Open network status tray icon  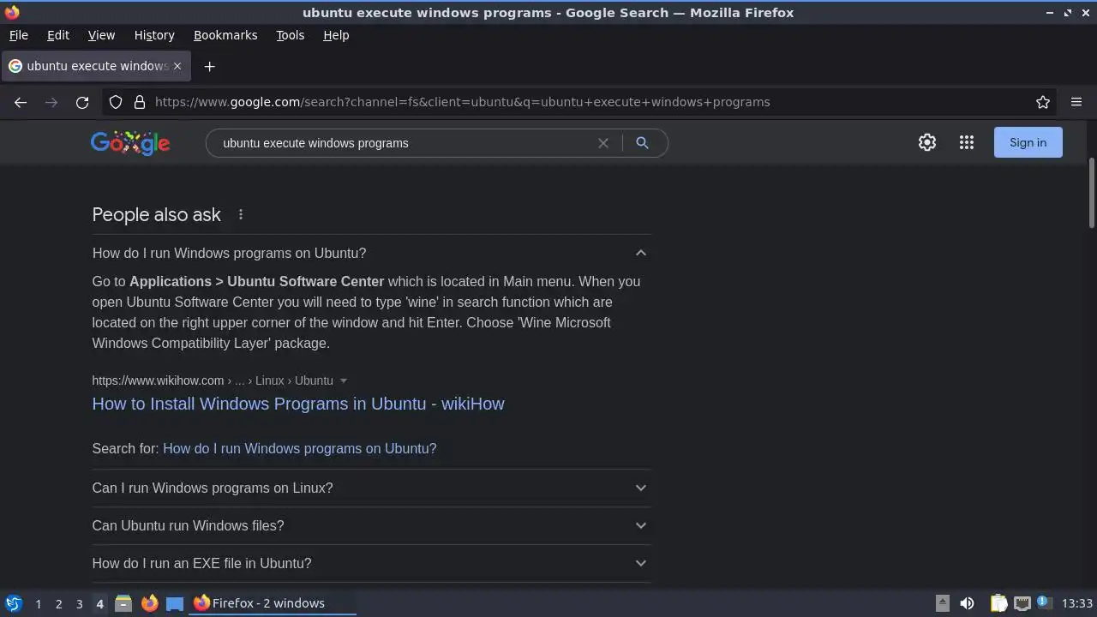click(1022, 603)
